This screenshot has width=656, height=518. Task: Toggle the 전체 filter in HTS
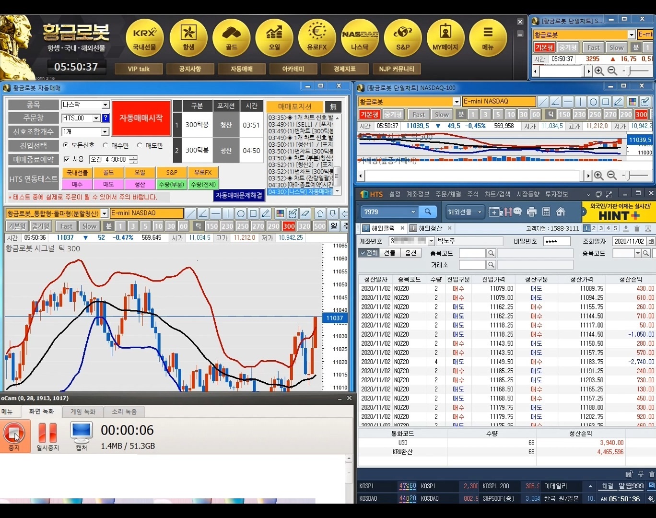click(369, 253)
